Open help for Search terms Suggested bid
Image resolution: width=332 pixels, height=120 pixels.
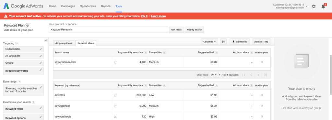pos(216,52)
